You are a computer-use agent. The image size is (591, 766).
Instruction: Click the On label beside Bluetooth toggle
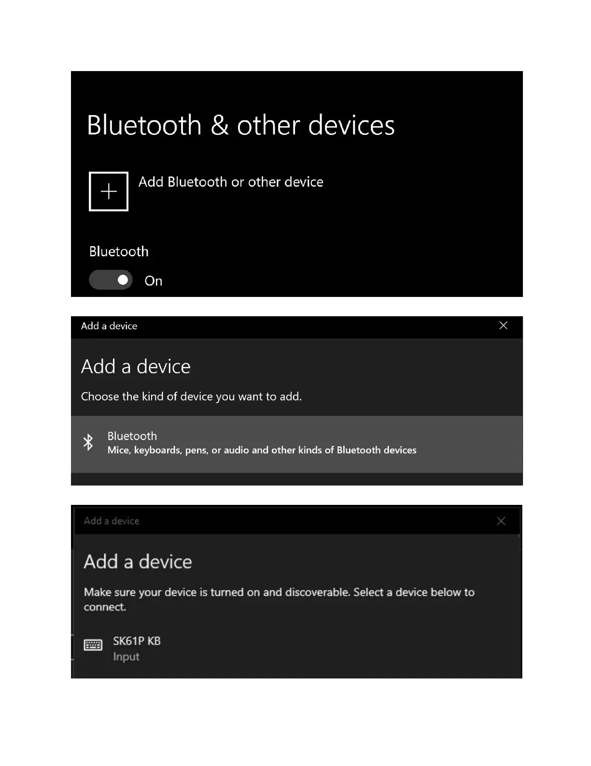[153, 281]
